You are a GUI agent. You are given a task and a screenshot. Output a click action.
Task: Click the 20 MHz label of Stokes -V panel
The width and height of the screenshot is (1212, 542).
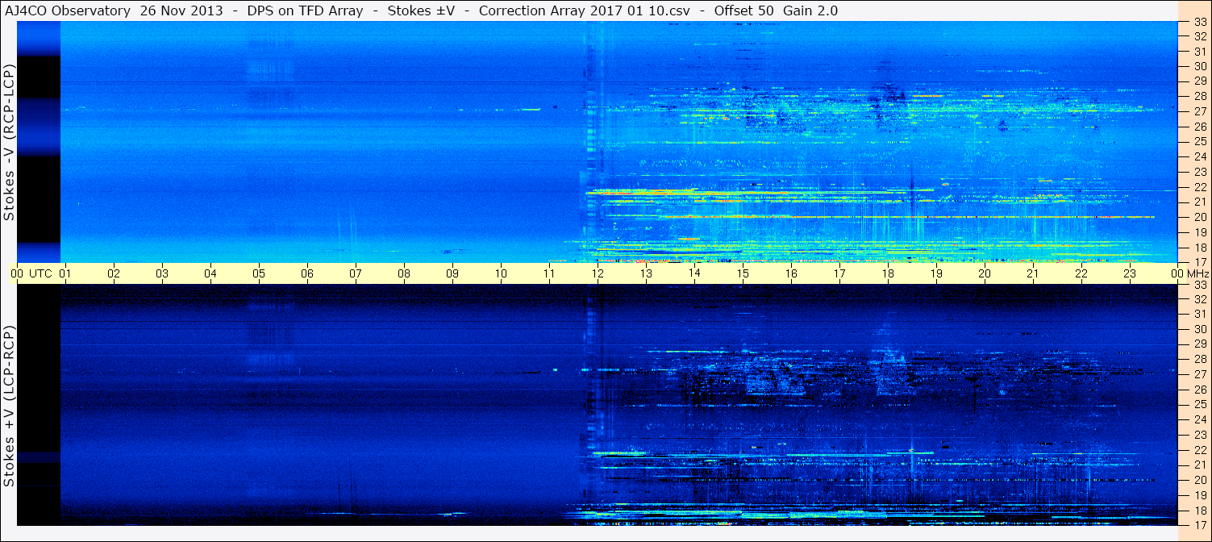click(x=1200, y=217)
